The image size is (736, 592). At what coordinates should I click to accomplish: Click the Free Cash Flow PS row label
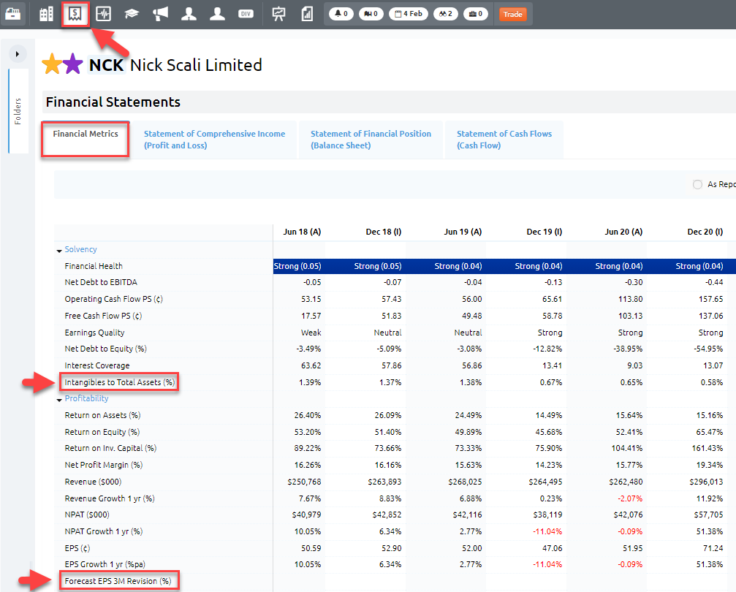coord(103,316)
